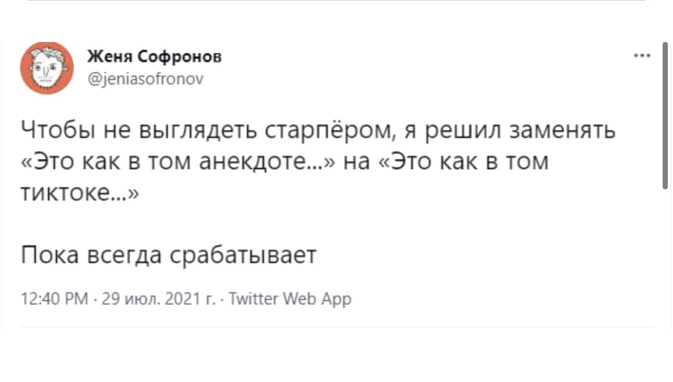Image resolution: width=673 pixels, height=382 pixels.
Task: Click Женя Софронов profile avatar
Action: point(47,68)
